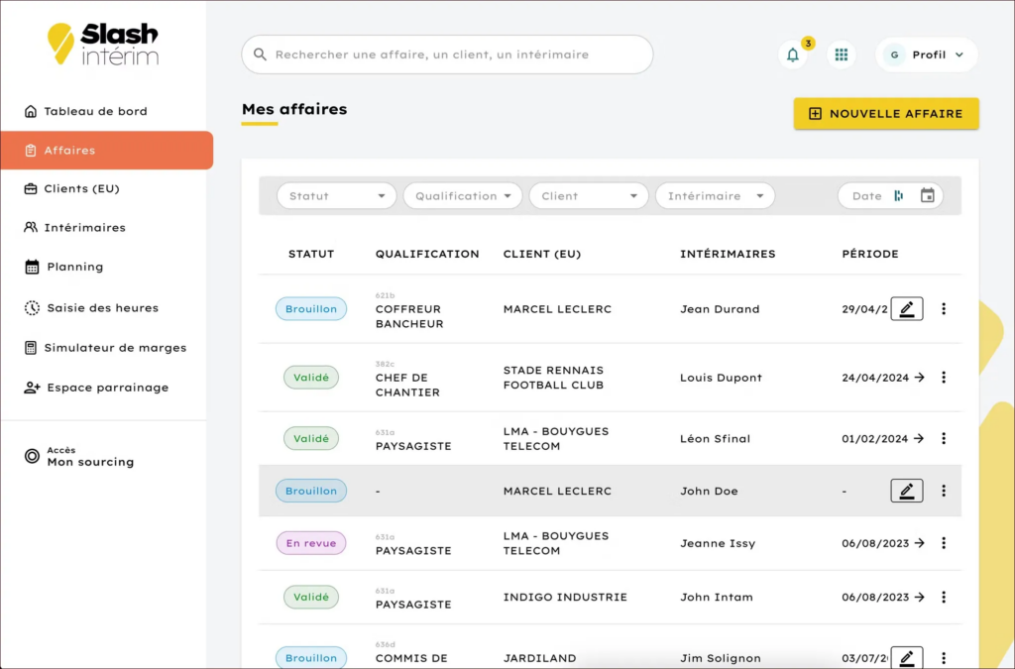Image resolution: width=1015 pixels, height=669 pixels.
Task: Click the search magnifier icon
Action: click(260, 55)
